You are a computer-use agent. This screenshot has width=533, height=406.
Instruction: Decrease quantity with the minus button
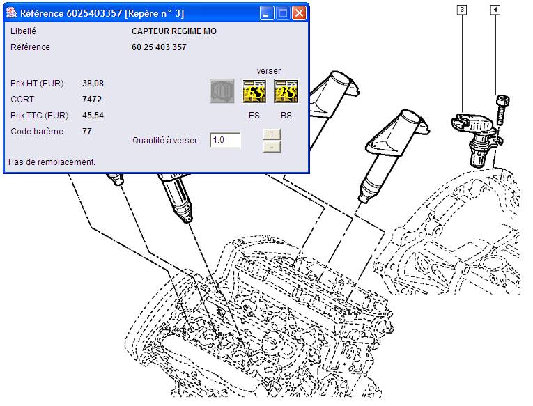pyautogui.click(x=272, y=146)
